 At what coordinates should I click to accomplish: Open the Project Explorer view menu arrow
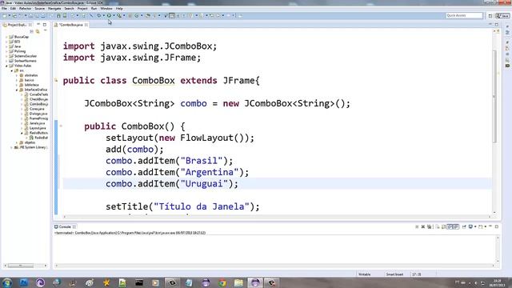click(45, 30)
